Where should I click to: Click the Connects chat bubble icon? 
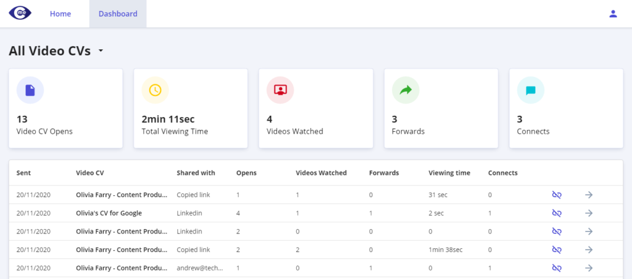coord(531,90)
